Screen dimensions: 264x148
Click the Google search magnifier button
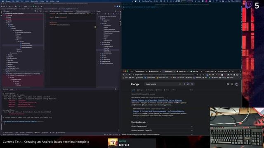click(192, 84)
